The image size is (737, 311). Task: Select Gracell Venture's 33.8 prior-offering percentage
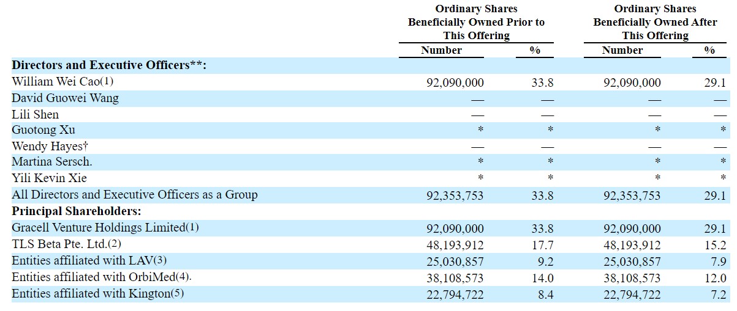point(543,229)
